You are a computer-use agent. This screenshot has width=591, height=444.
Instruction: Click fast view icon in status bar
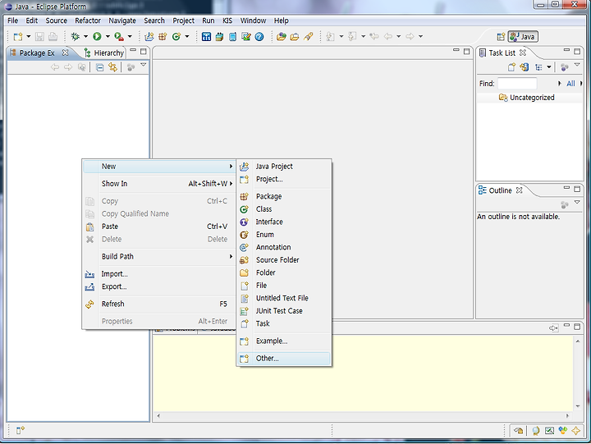[x=20, y=430]
